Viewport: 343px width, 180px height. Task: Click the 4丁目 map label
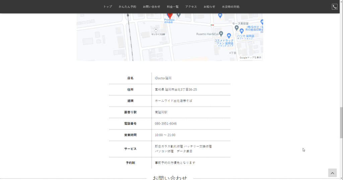tap(232, 53)
